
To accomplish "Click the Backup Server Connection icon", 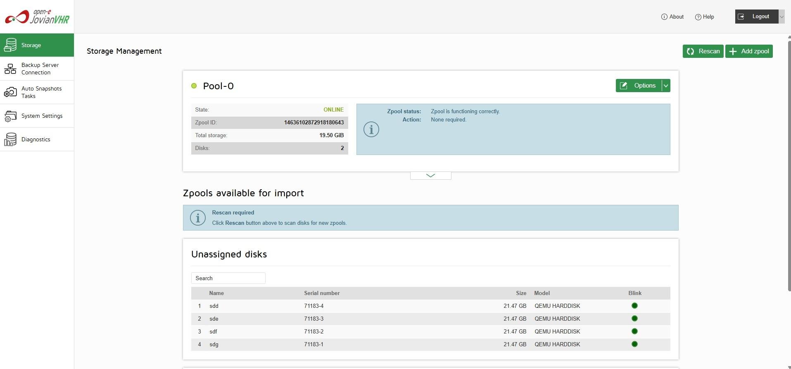I will tap(10, 69).
